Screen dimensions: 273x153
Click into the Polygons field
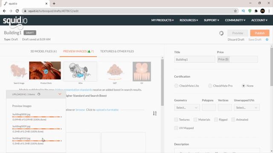point(209,108)
